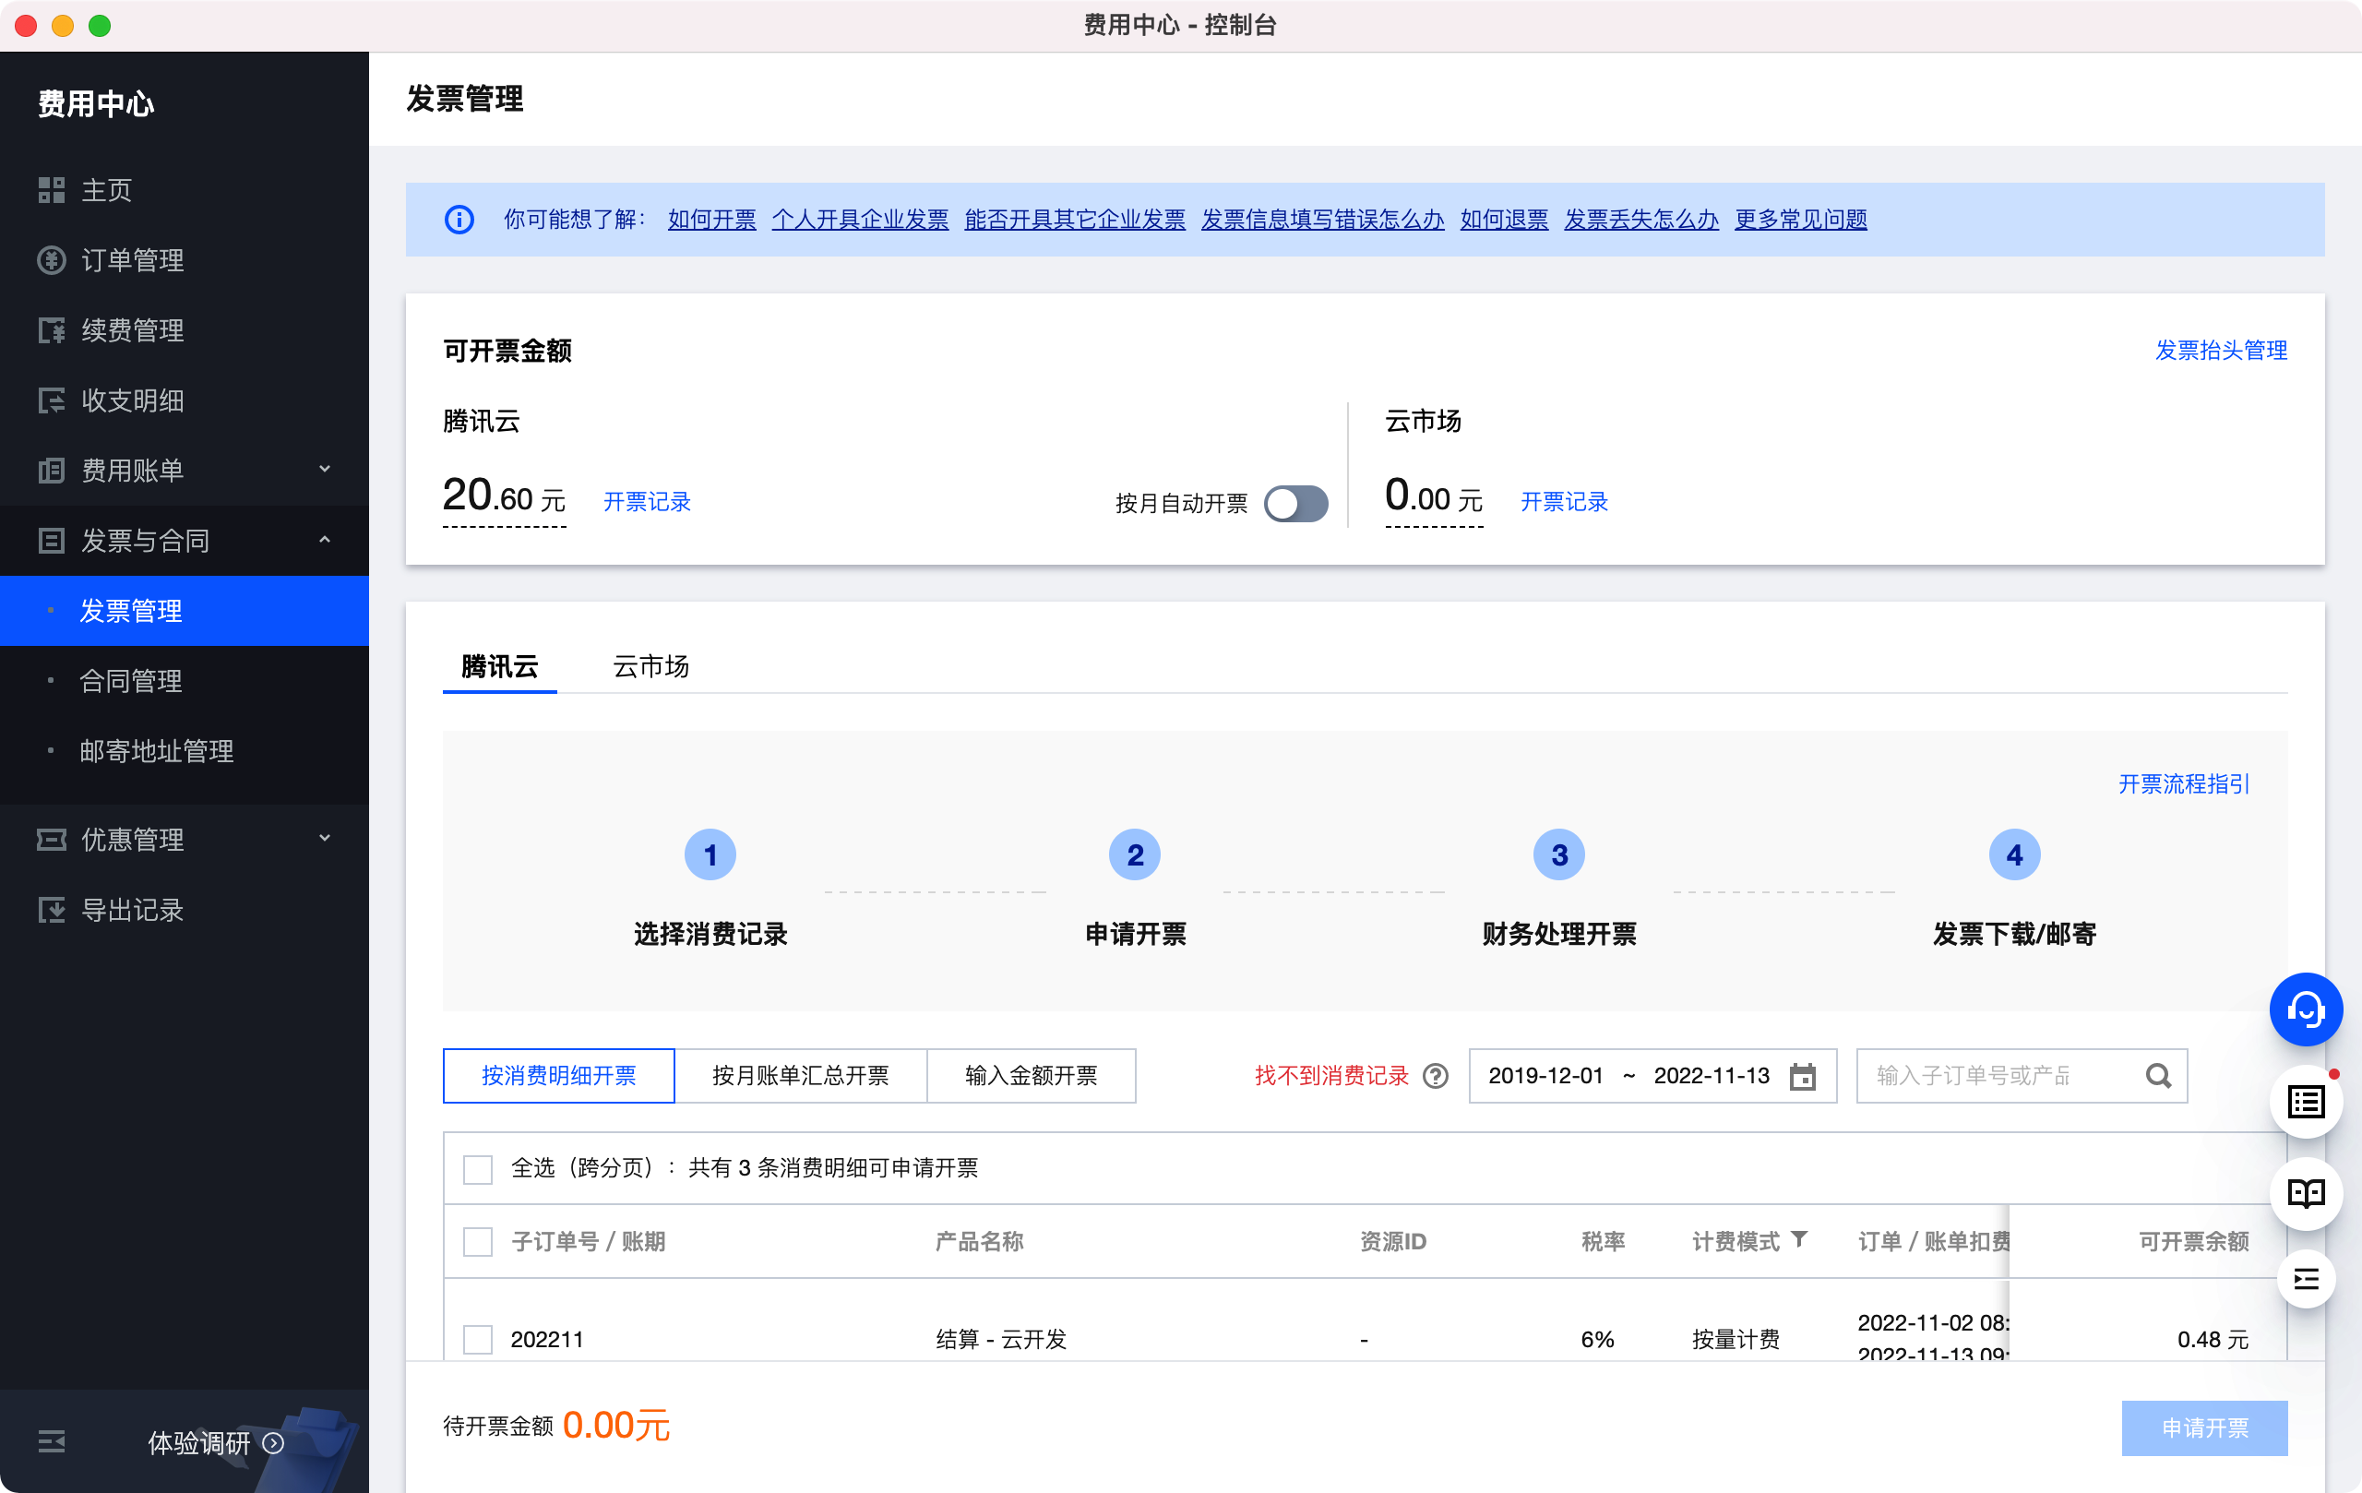Click the help icon beside 找不到消费记录
Image resolution: width=2362 pixels, height=1493 pixels.
tap(1435, 1076)
